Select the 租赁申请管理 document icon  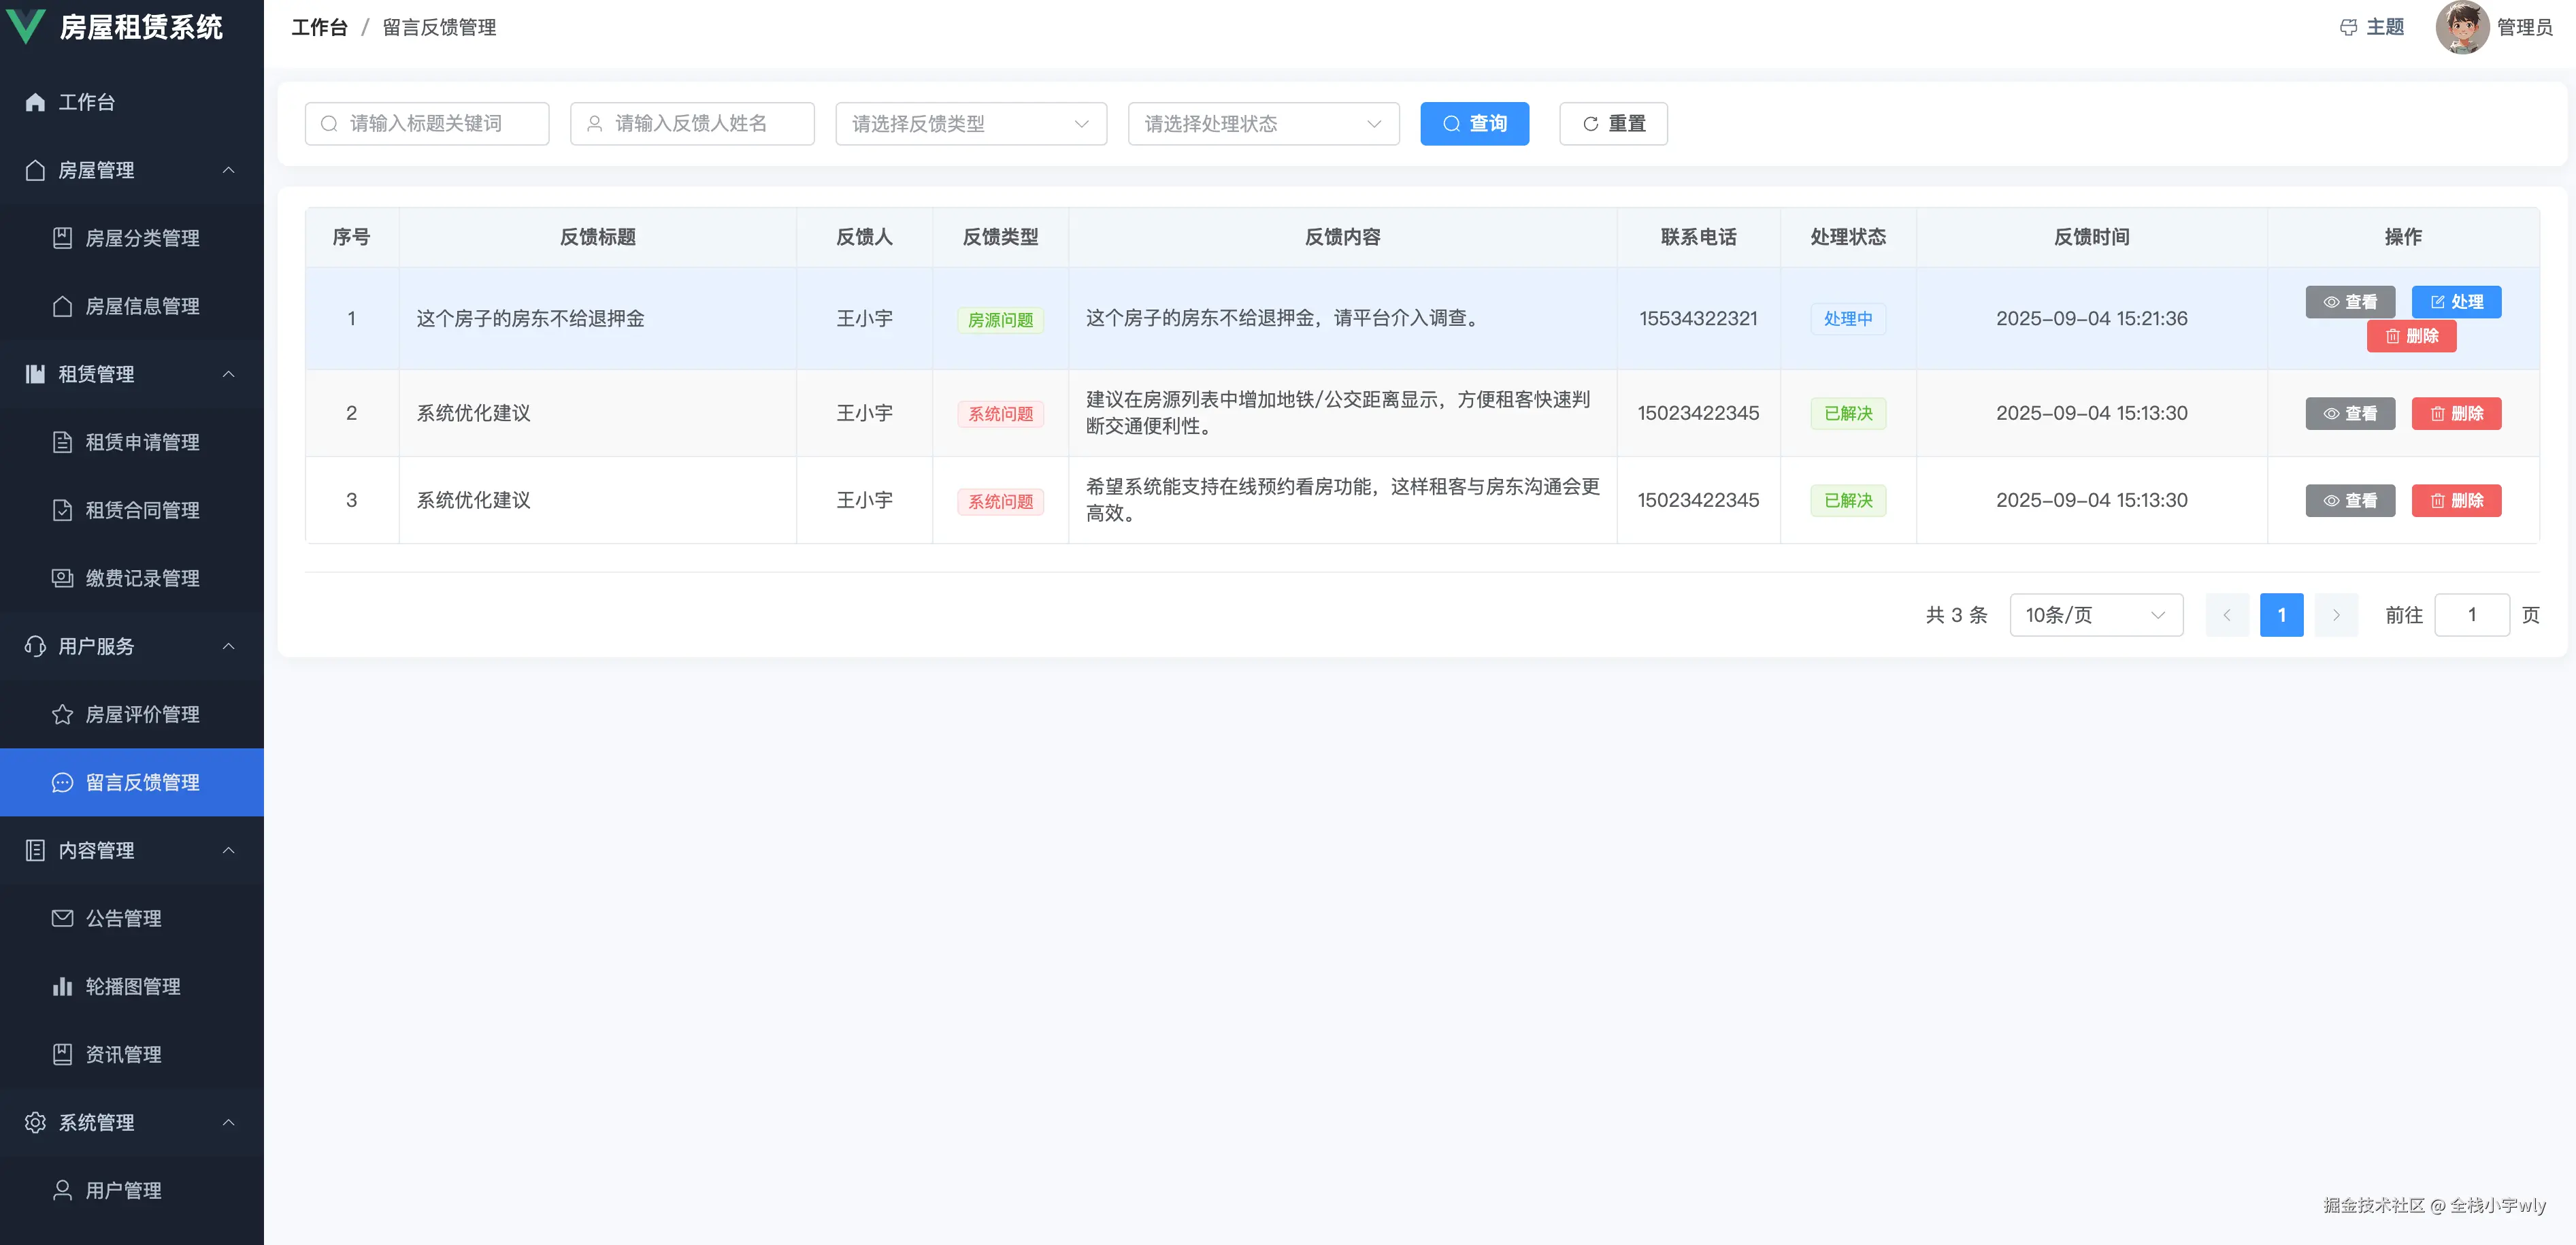(x=62, y=442)
